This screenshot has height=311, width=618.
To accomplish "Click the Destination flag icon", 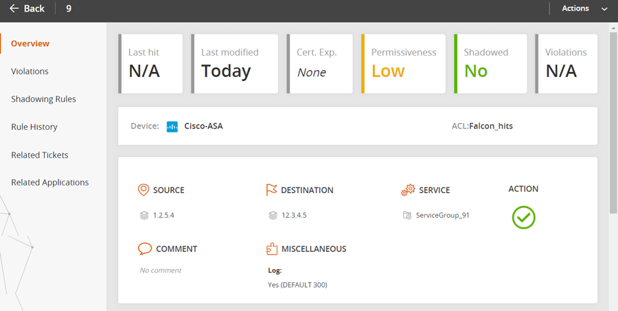I will tap(271, 189).
